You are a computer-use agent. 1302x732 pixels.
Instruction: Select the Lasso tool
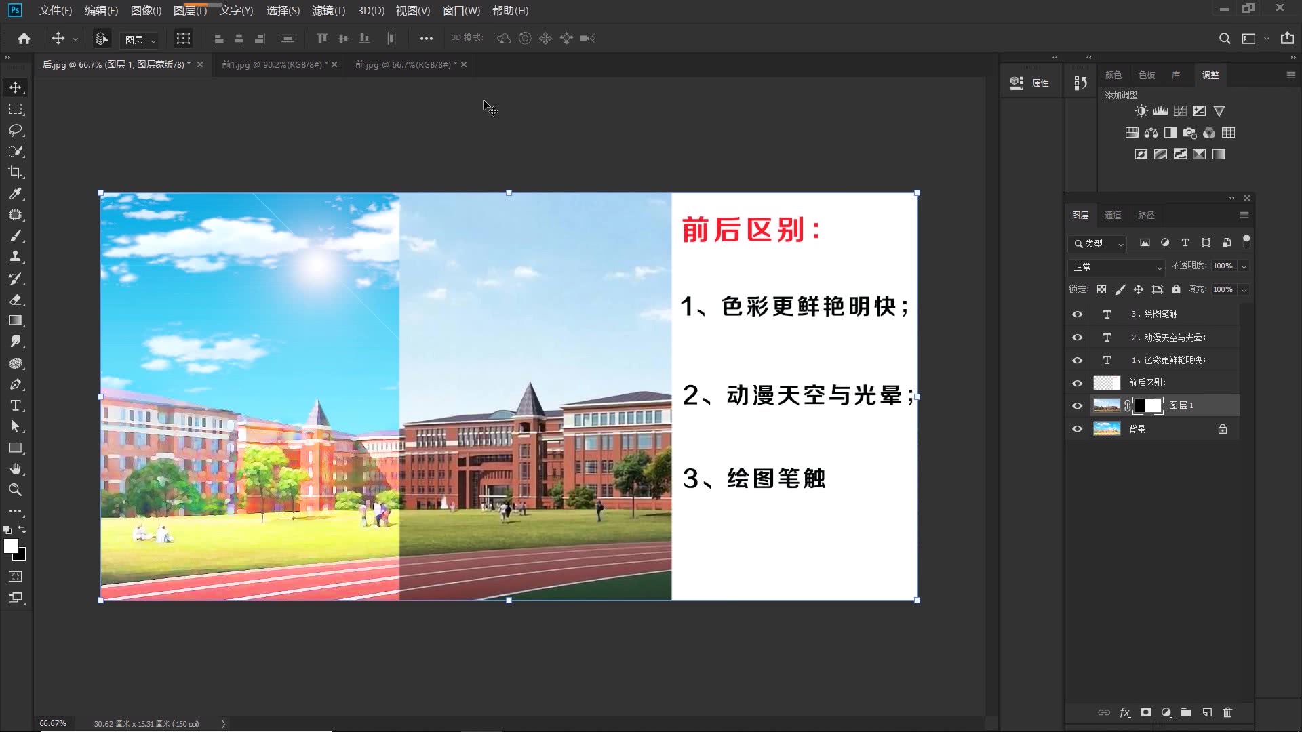(16, 130)
